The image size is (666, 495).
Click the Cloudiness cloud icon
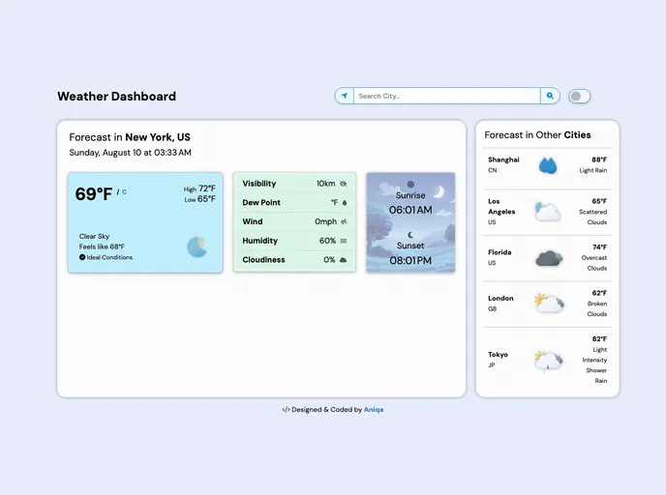(344, 260)
